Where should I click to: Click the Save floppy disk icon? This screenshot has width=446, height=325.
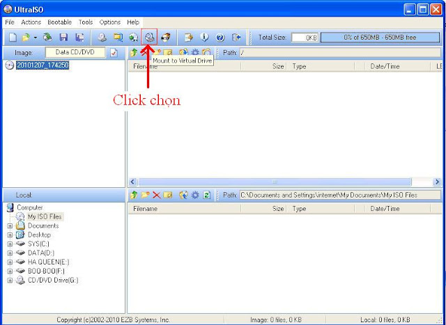pyautogui.click(x=63, y=37)
